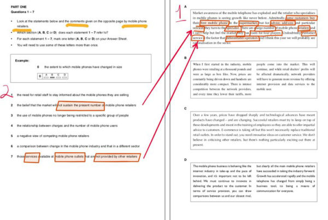Select the instruction starting "Look at the statements below"
Image resolution: width=328 pixels, height=220 pixels.
[x=81, y=24]
